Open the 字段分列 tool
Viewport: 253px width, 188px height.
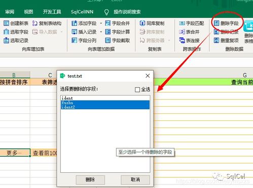coord(84,41)
